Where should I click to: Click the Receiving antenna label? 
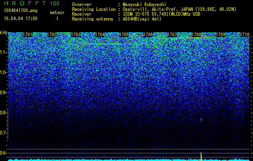click(93, 19)
